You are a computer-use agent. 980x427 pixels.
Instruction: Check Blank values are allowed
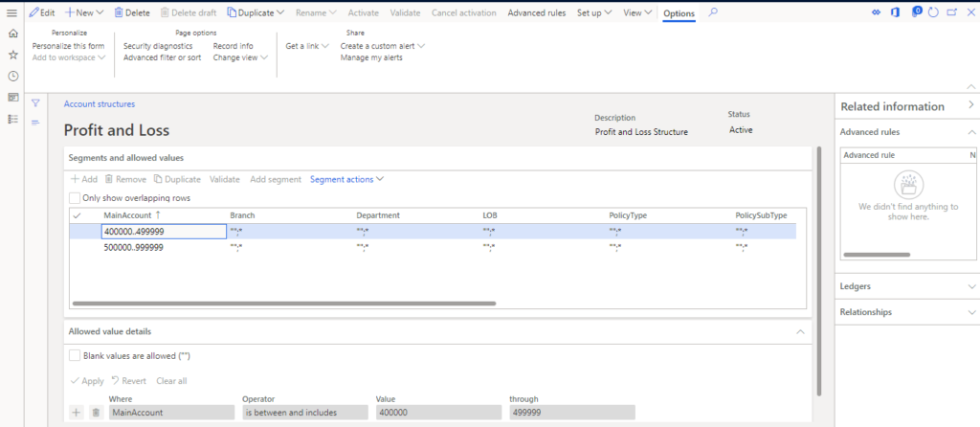[75, 354]
